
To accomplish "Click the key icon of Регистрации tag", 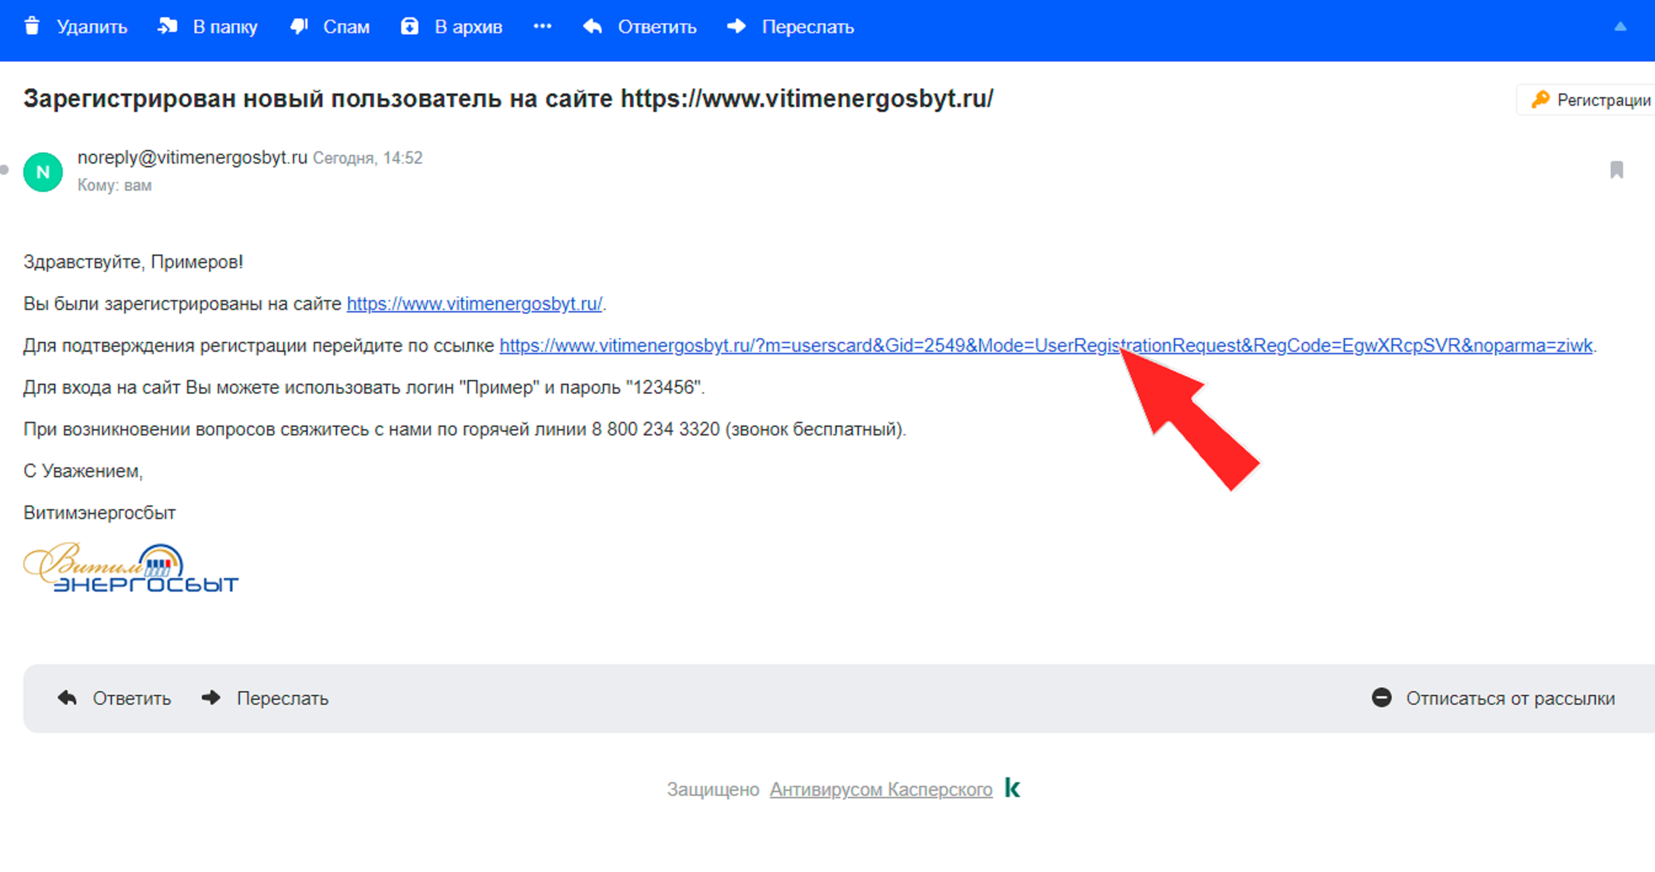I will (x=1540, y=100).
